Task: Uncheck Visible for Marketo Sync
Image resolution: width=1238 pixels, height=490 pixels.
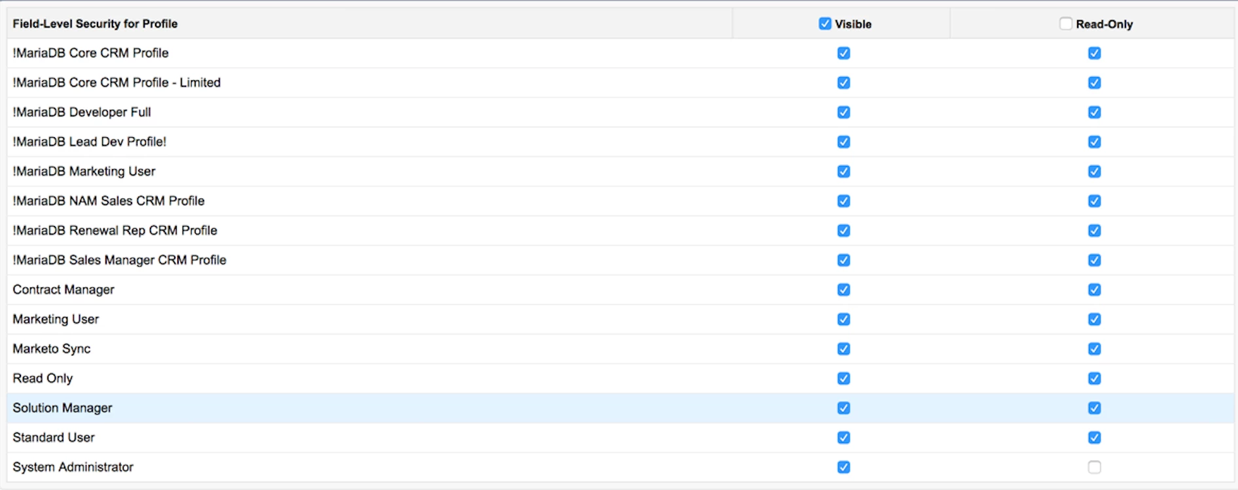Action: point(844,349)
